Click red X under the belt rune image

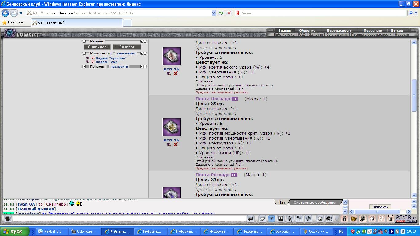point(176,73)
